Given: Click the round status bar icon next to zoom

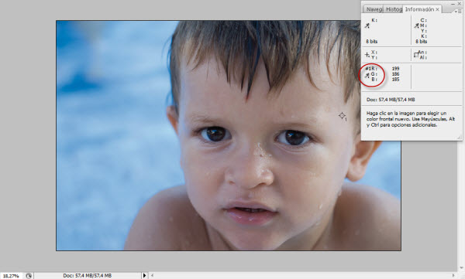Looking at the screenshot, I should [x=29, y=275].
